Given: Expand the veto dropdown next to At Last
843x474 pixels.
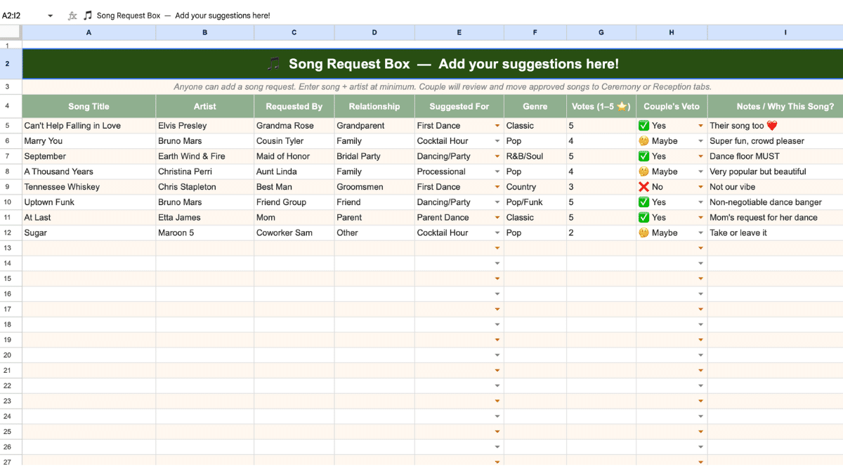Looking at the screenshot, I should (700, 217).
